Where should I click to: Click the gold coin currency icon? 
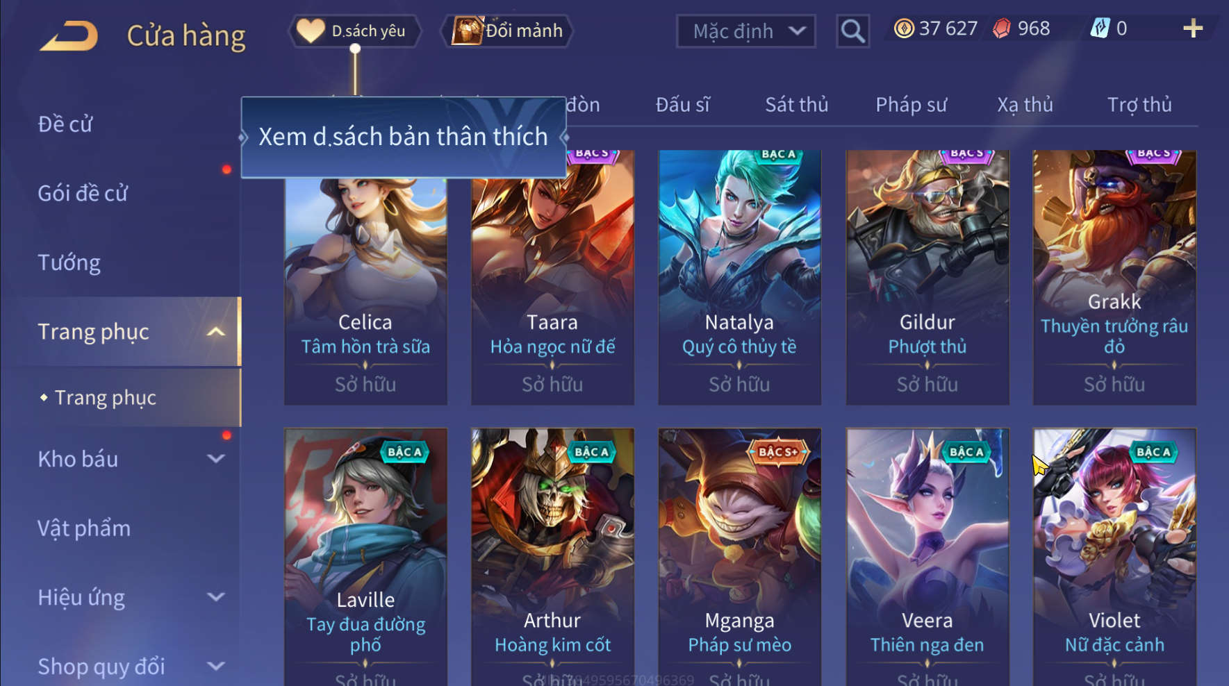[x=903, y=28]
